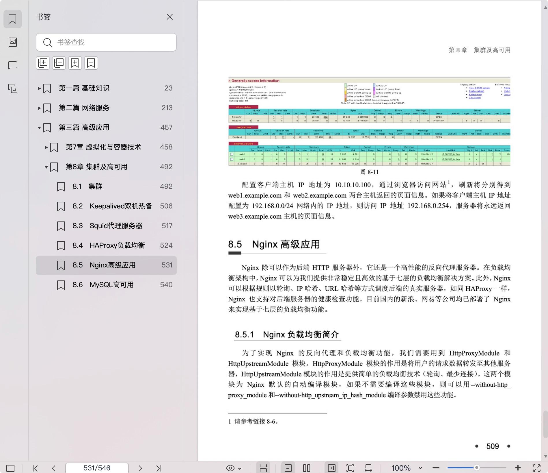This screenshot has height=473, width=548.
Task: Switch to single page view
Action: click(x=288, y=468)
